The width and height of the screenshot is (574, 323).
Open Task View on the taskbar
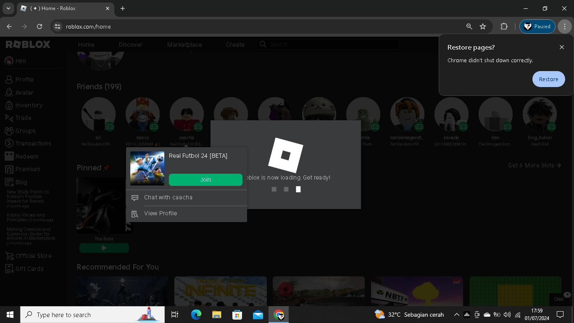pyautogui.click(x=175, y=315)
